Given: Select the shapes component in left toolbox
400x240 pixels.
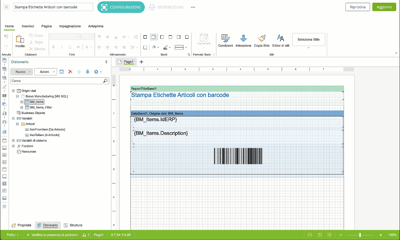Looking at the screenshot, I should (x=4, y=104).
